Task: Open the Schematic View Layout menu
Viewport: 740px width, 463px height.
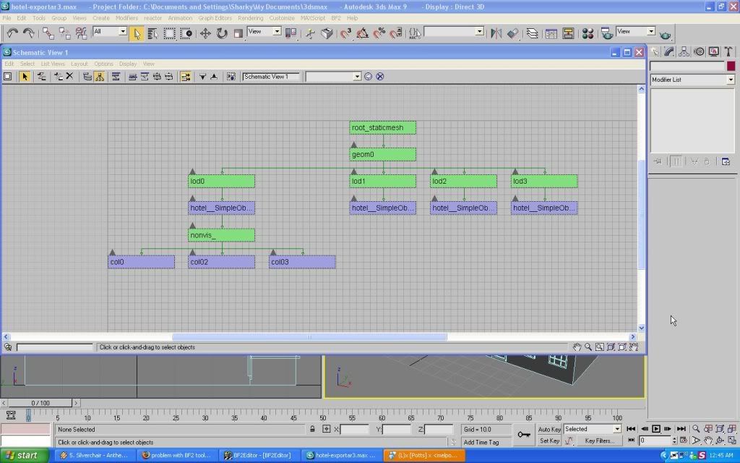Action: click(x=79, y=64)
